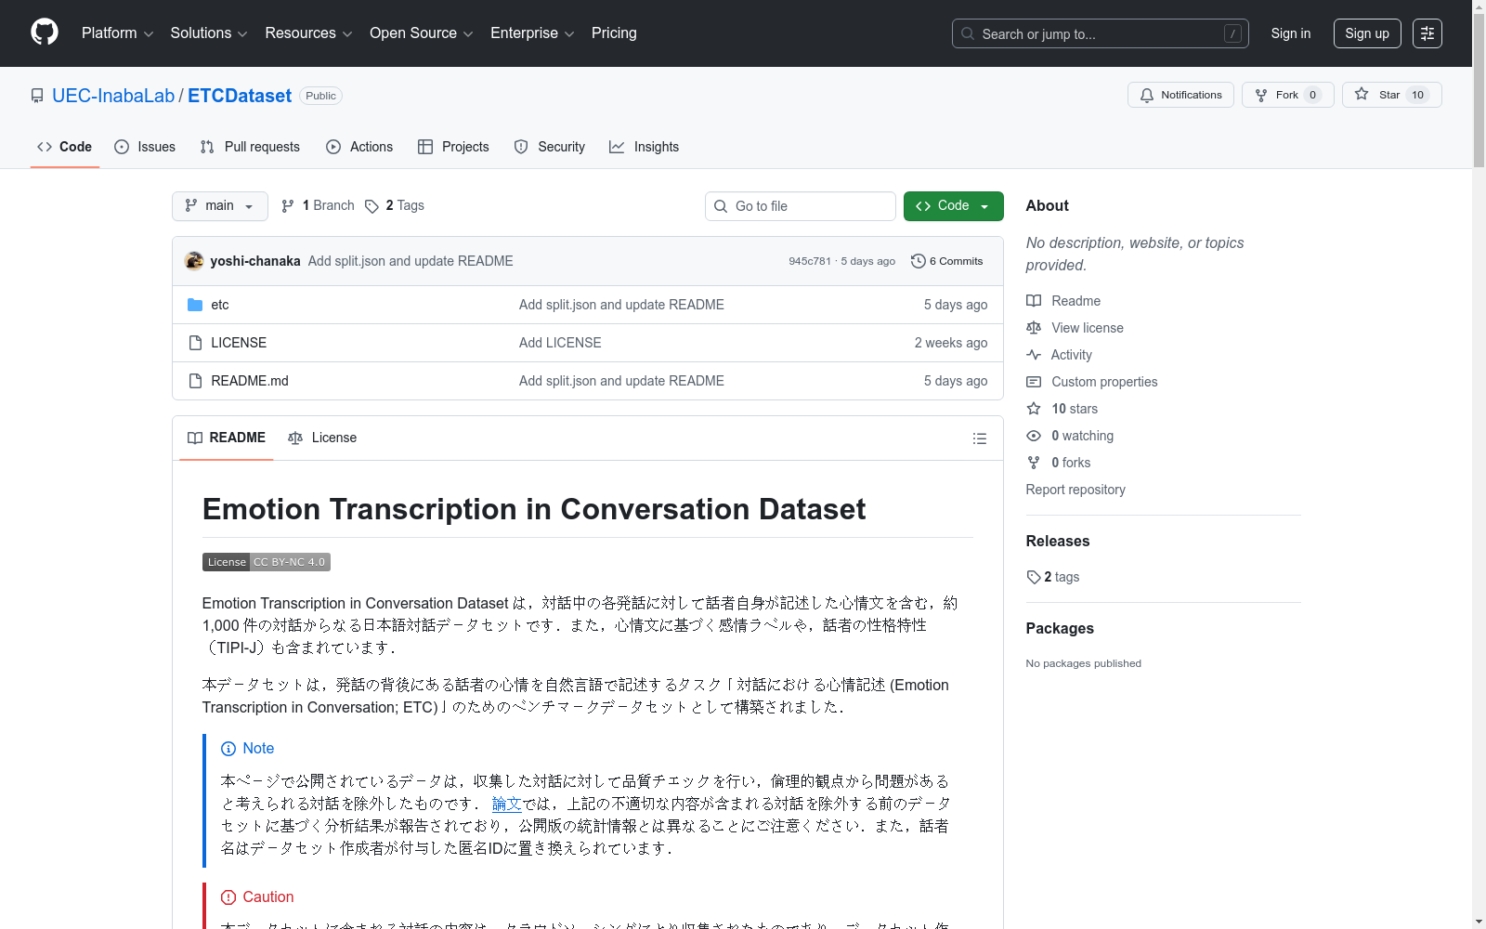Click the Notifications bell icon
The width and height of the screenshot is (1486, 929).
[1147, 95]
